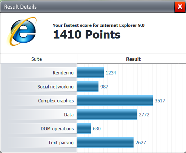
Task: Select the Social networking suite label
Action: [x=55, y=87]
